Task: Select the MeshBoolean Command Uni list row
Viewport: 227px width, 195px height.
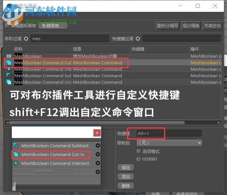Action: pyautogui.click(x=113, y=82)
